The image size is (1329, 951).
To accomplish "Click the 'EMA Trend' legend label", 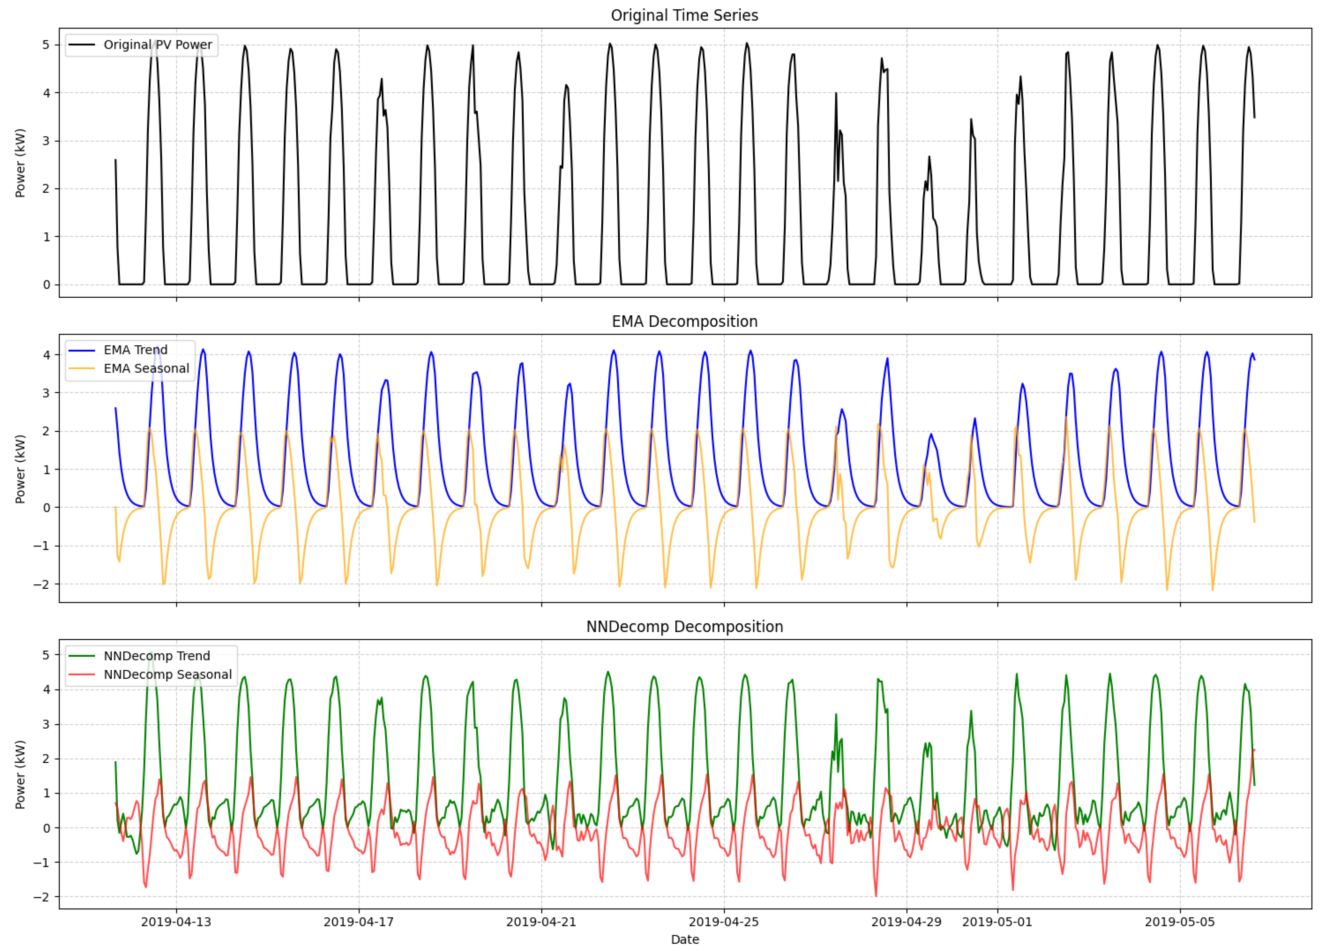I will pyautogui.click(x=135, y=350).
